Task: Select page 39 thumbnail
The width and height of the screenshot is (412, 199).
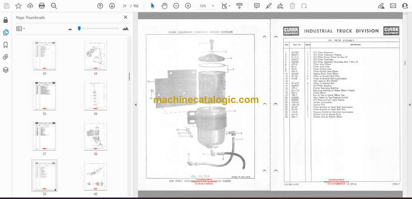Action: (x=44, y=176)
